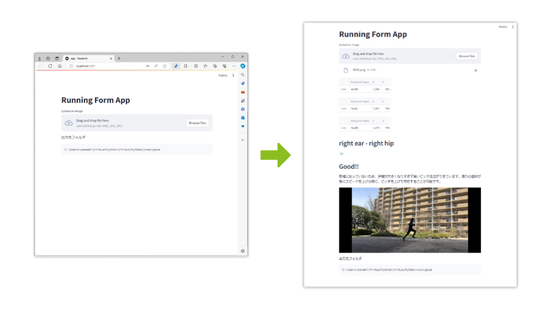
Task: Open the three-dot menu beside Deploy in the browser window
Action: coord(233,76)
